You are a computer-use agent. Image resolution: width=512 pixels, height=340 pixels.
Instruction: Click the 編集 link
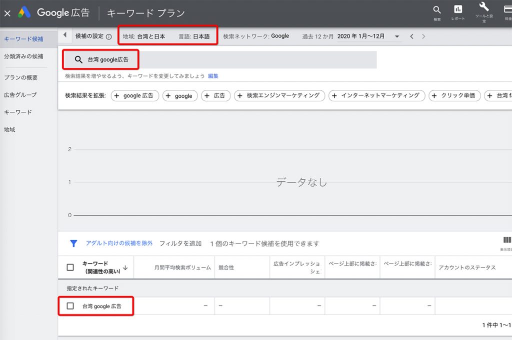[x=213, y=76]
